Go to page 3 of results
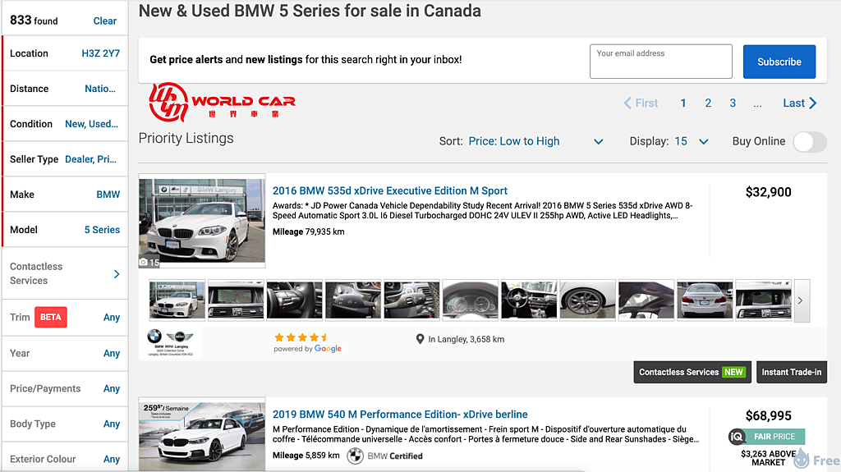The width and height of the screenshot is (841, 472). pyautogui.click(x=733, y=103)
